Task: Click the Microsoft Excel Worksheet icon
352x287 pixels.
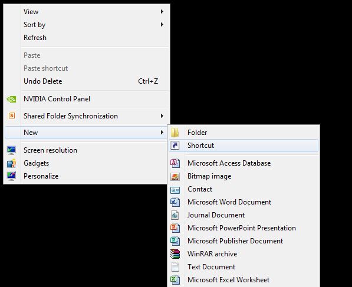Action: pyautogui.click(x=175, y=280)
